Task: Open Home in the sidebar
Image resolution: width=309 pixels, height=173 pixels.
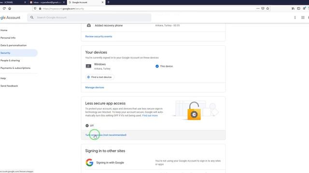Action: point(4,30)
